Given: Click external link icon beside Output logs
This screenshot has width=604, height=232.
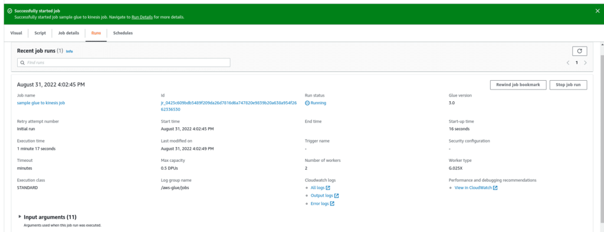Looking at the screenshot, I should point(336,195).
